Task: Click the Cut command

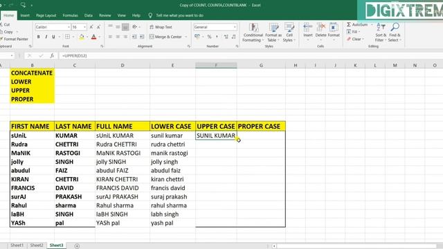Action: click(5, 25)
